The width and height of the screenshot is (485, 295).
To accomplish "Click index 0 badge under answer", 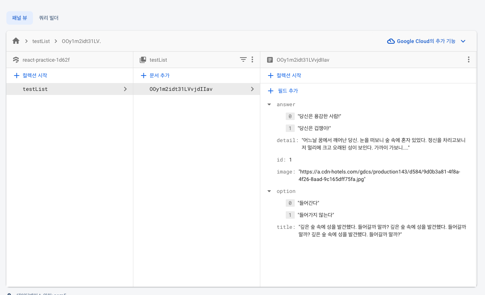I will (290, 116).
